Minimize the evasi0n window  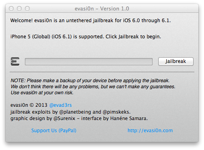(x=19, y=8)
